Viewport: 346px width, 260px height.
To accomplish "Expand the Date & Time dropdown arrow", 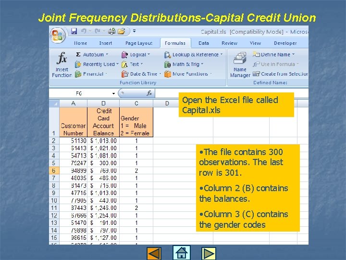I will [x=160, y=74].
